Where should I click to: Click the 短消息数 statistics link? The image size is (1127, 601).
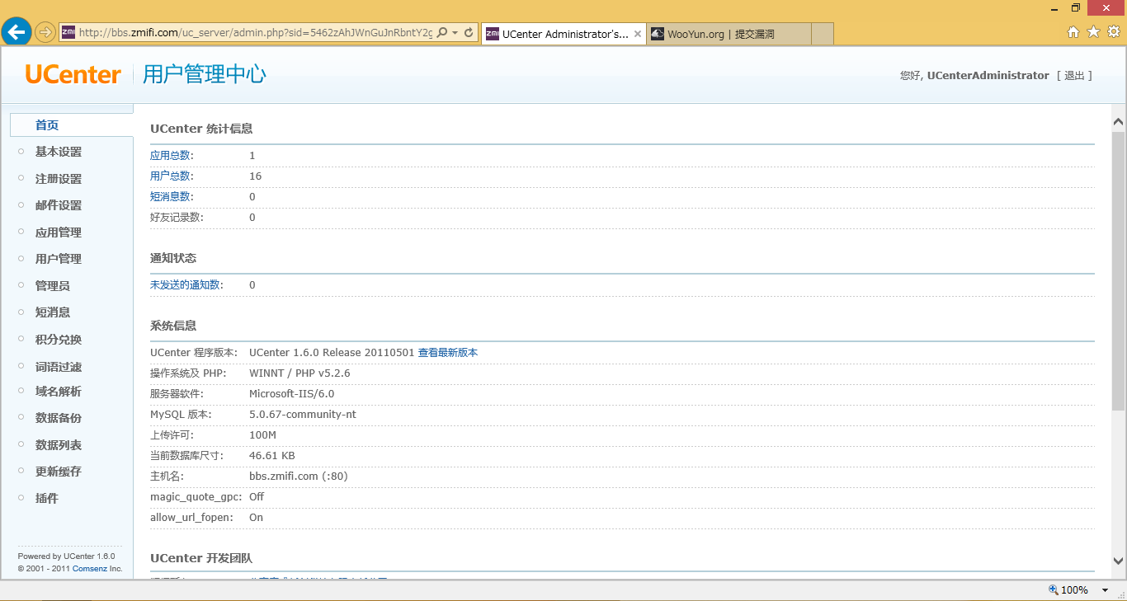(x=170, y=196)
